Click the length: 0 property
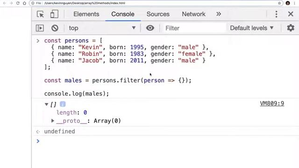 tap(71, 112)
